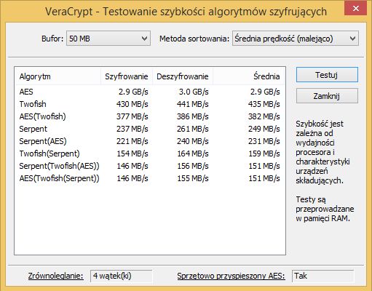
Task: Open the Bufor 50 MB dropdown
Action: (x=108, y=39)
